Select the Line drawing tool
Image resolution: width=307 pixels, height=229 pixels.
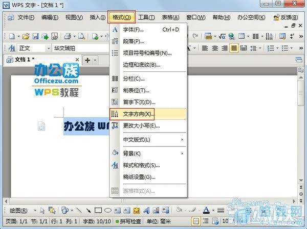(x=79, y=210)
